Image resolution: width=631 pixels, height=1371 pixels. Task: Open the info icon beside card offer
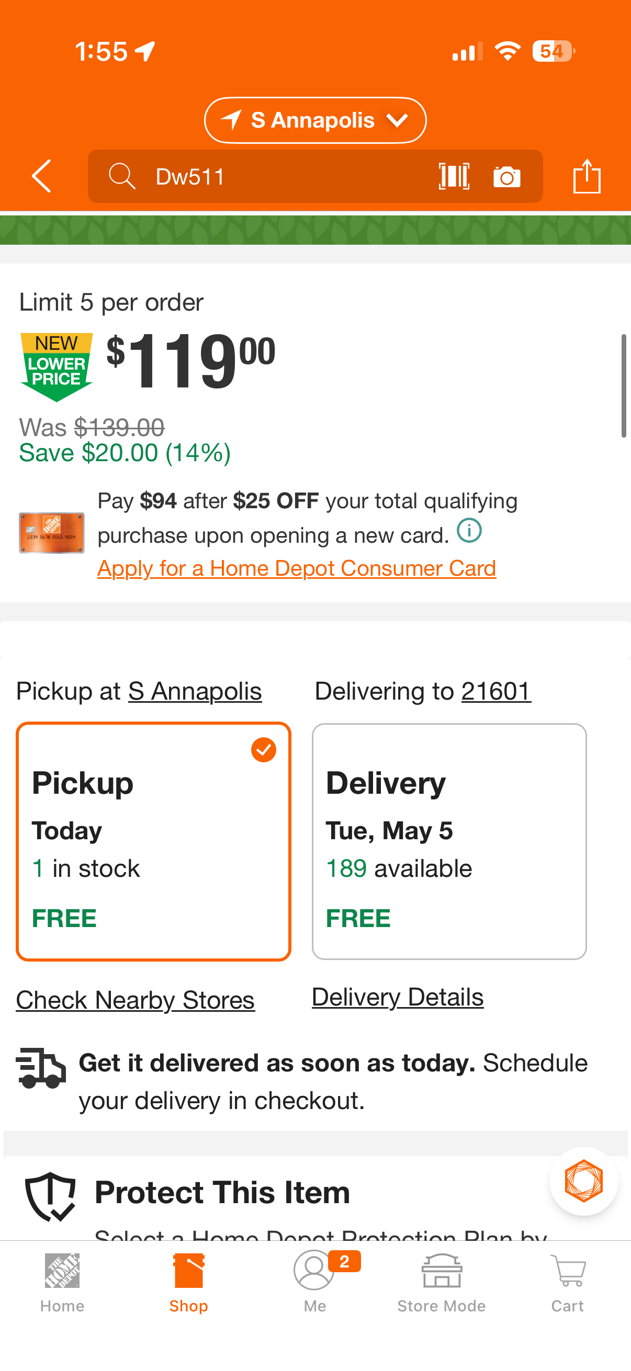click(x=469, y=531)
